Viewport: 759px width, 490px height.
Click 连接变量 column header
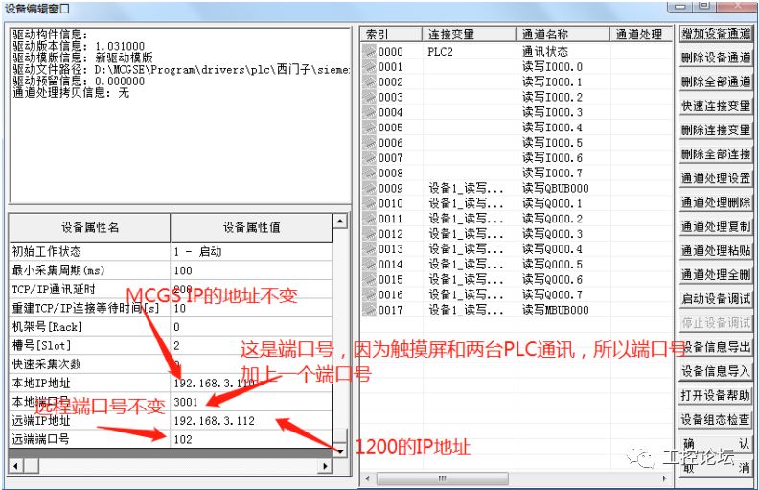pos(469,35)
